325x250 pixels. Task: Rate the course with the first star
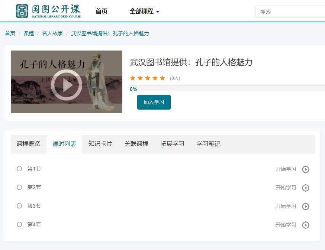133,78
